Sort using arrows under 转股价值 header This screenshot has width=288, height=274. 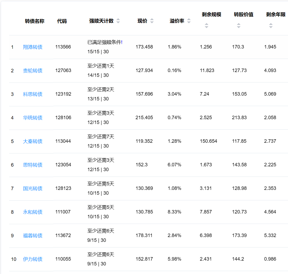[238, 26]
